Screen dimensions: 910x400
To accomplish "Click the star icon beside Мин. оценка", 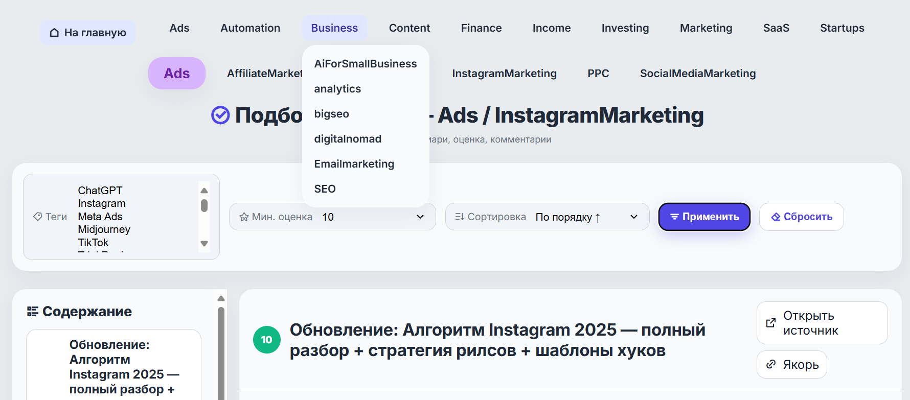I will [x=244, y=217].
